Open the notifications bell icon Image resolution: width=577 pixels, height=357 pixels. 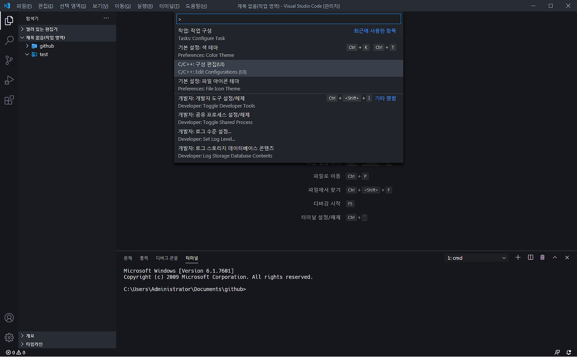[569, 352]
